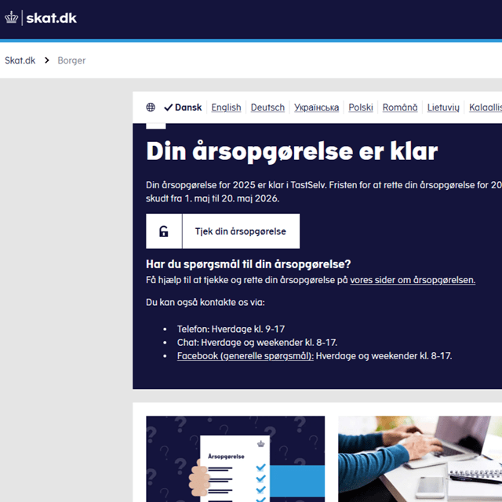The image size is (502, 502).
Task: Choose Українська as the language
Action: [x=316, y=107]
